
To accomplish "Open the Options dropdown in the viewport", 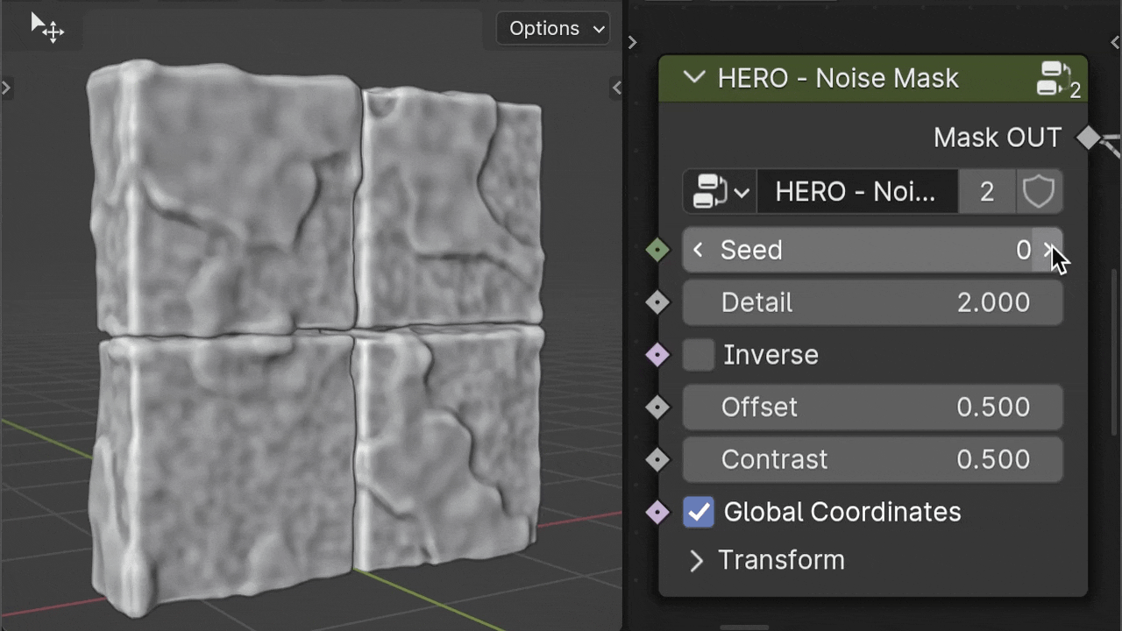I will point(553,28).
